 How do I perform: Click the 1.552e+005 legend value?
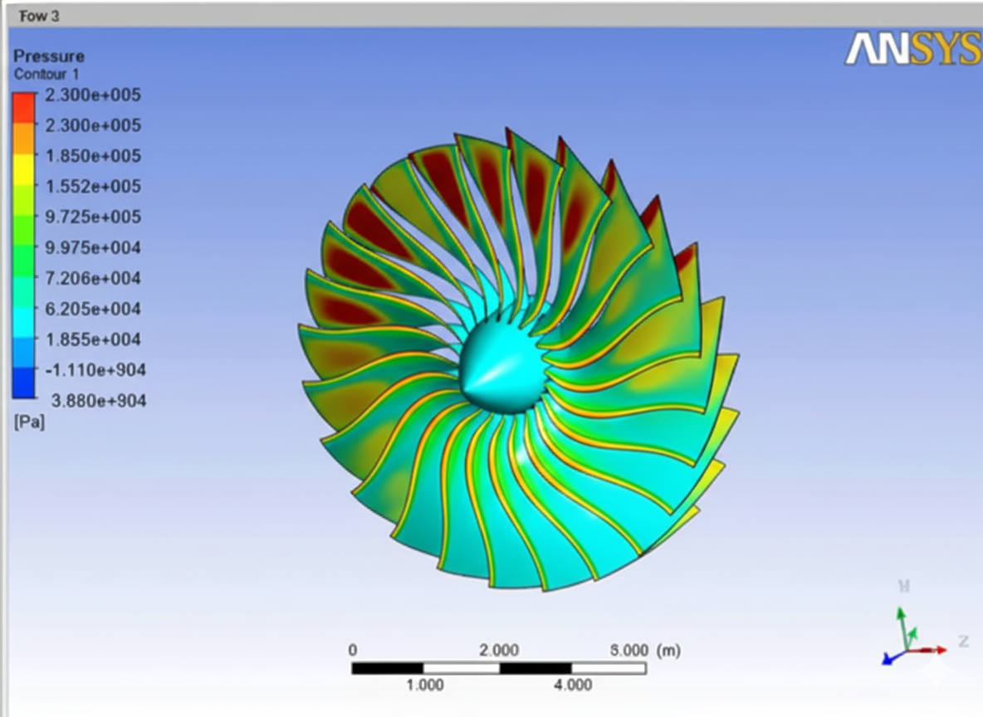pos(94,187)
